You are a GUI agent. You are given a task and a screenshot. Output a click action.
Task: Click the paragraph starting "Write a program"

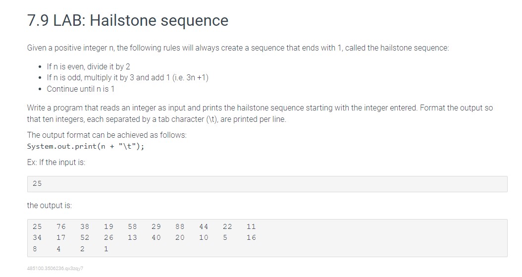pos(260,113)
